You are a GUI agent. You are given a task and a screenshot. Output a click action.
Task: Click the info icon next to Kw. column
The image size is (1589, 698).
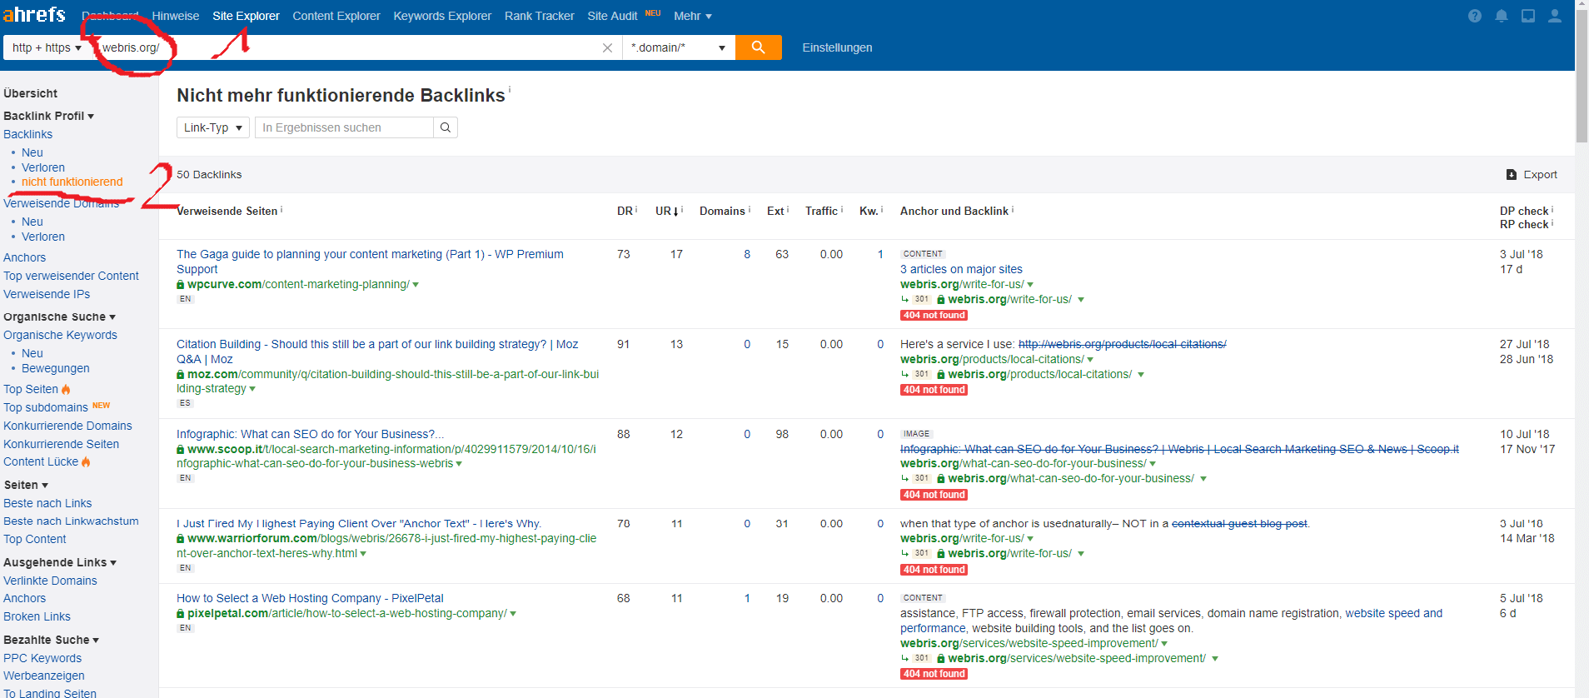[x=882, y=209]
